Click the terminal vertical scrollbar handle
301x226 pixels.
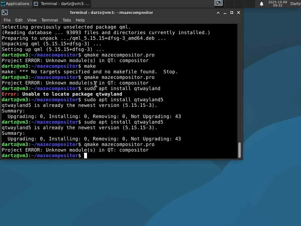pyautogui.click(x=239, y=150)
